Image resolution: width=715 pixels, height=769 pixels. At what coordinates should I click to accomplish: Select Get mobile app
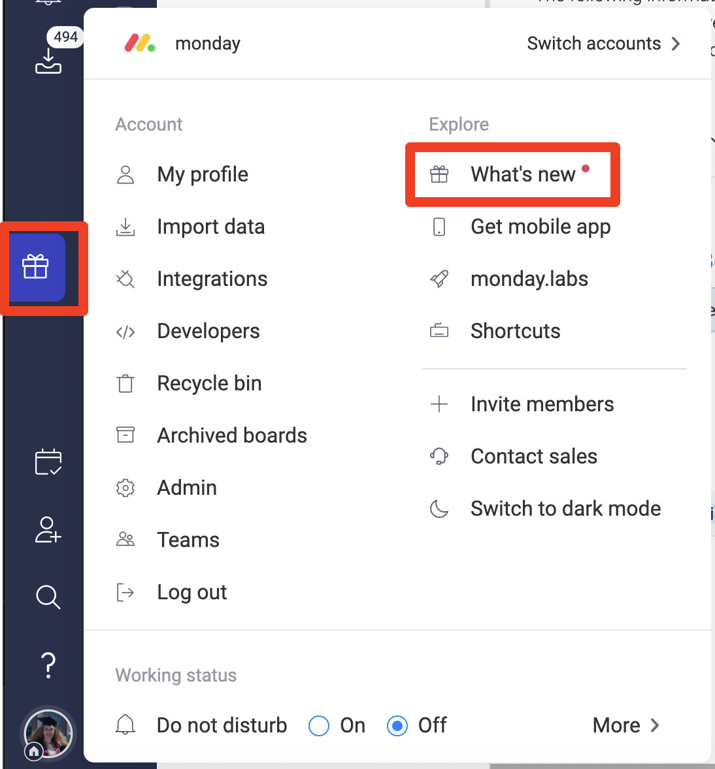coord(540,227)
